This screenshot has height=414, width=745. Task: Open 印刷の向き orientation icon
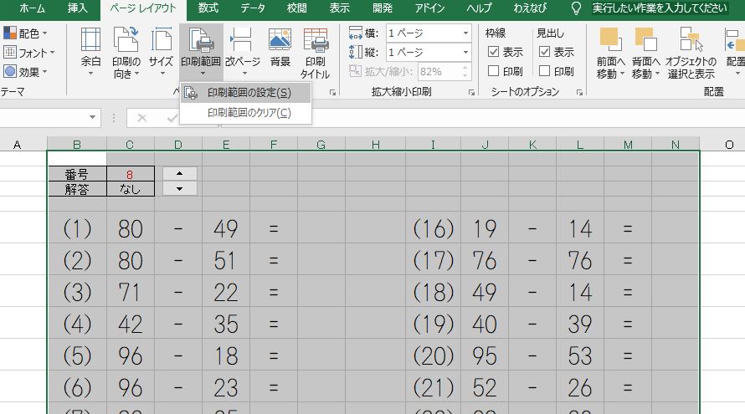(126, 40)
